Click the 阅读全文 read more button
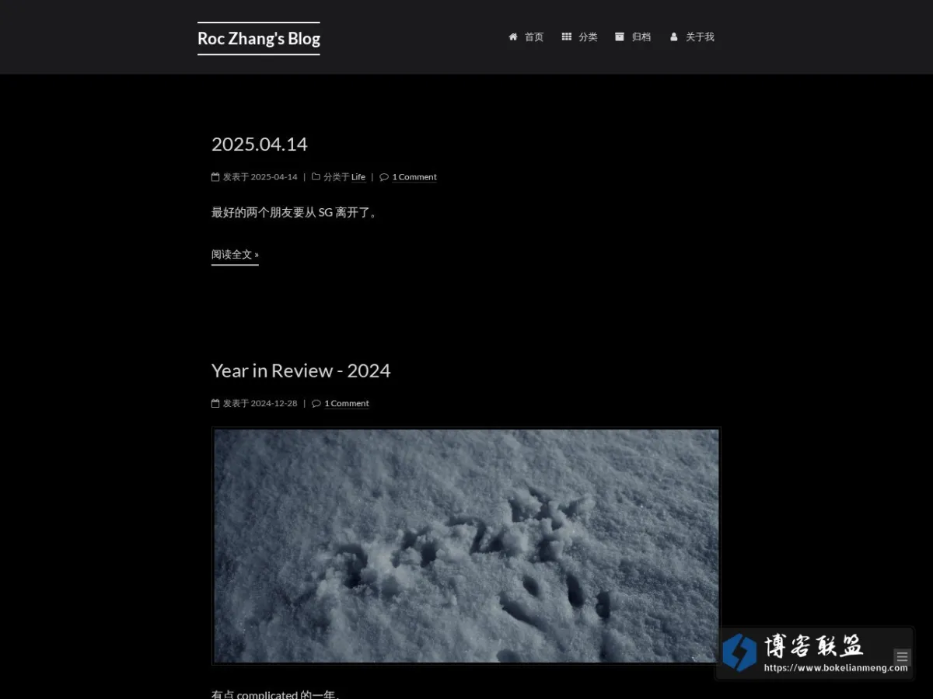The height and width of the screenshot is (699, 933). (235, 255)
